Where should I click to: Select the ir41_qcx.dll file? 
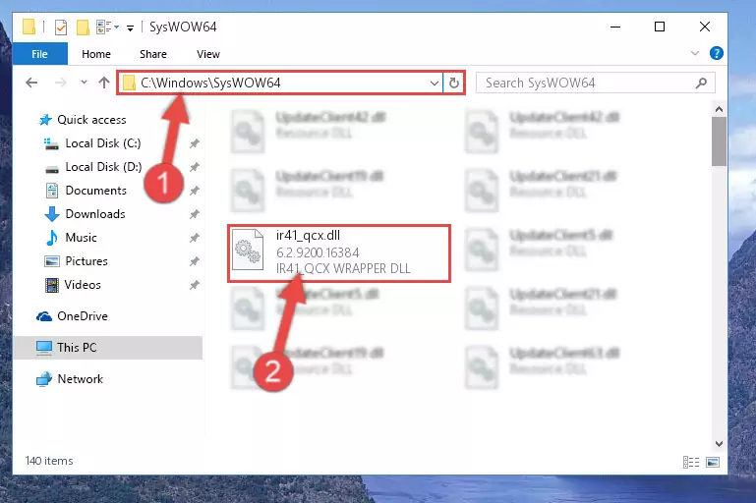click(x=339, y=252)
